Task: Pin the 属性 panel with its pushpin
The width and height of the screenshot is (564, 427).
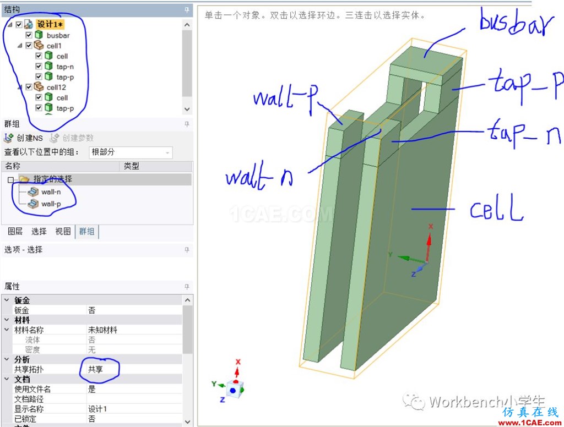Action: [x=187, y=287]
